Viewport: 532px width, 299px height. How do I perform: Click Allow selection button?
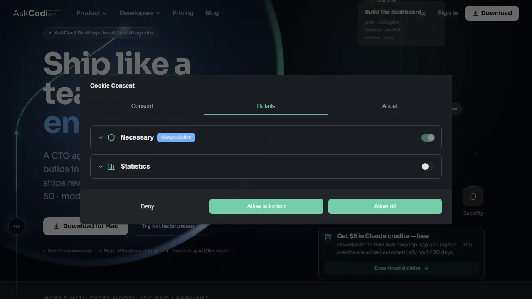tap(266, 206)
